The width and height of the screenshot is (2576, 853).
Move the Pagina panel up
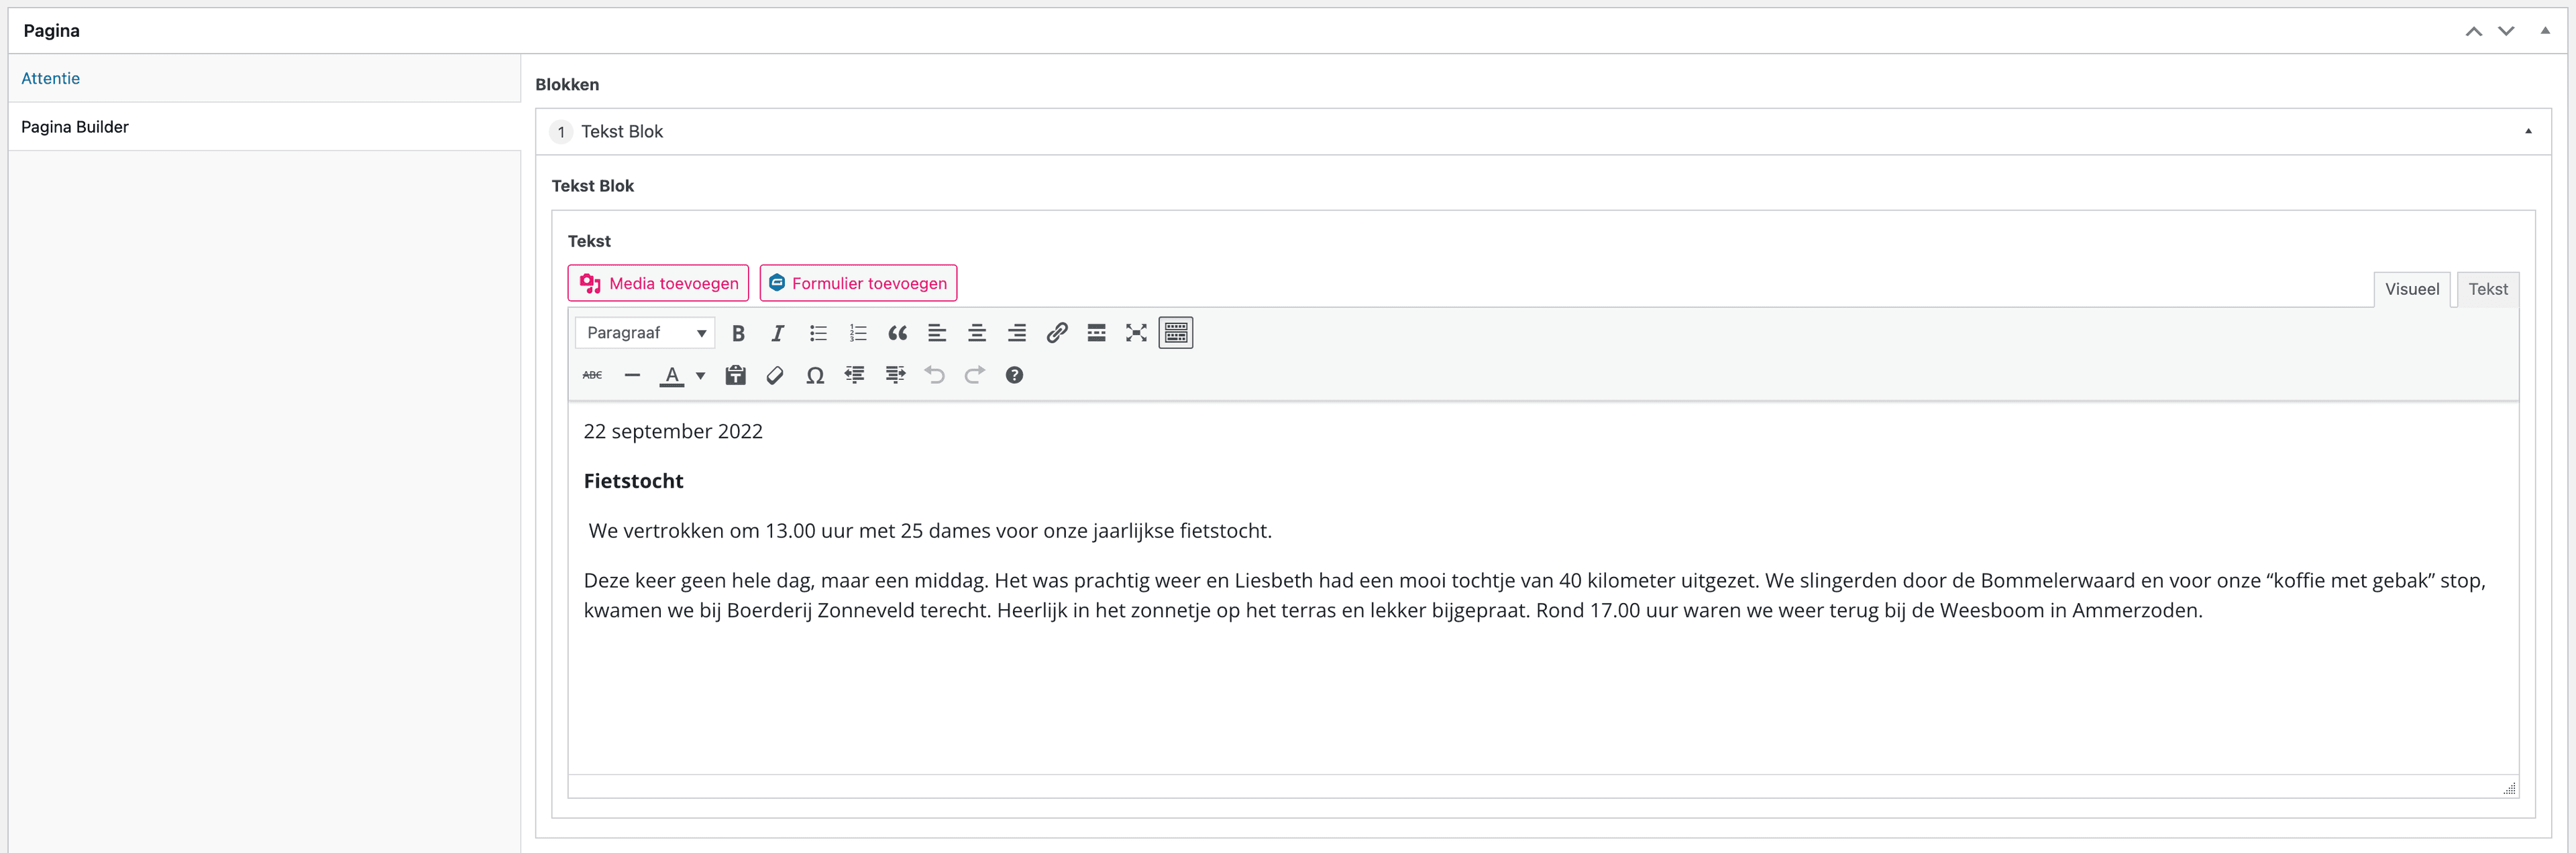tap(2473, 31)
